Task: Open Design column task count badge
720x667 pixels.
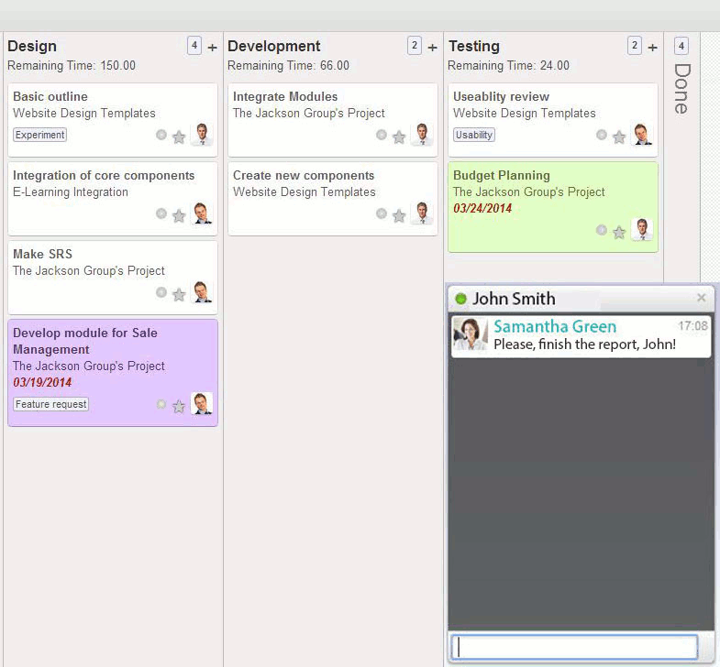Action: click(x=194, y=46)
